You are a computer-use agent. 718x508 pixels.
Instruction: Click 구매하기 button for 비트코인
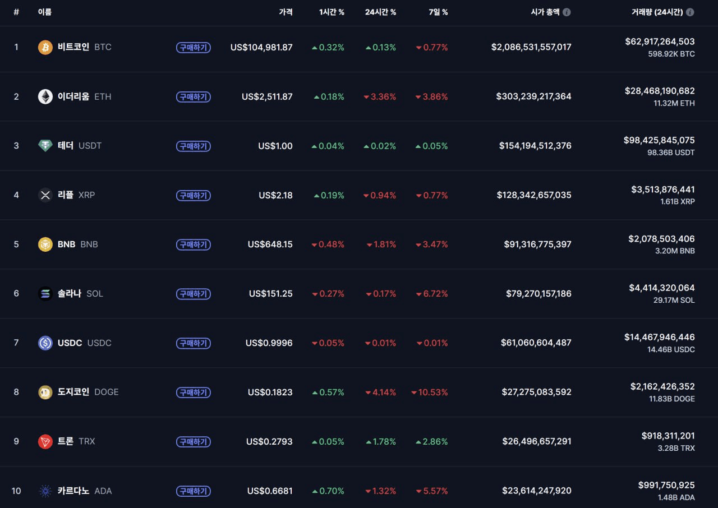194,48
